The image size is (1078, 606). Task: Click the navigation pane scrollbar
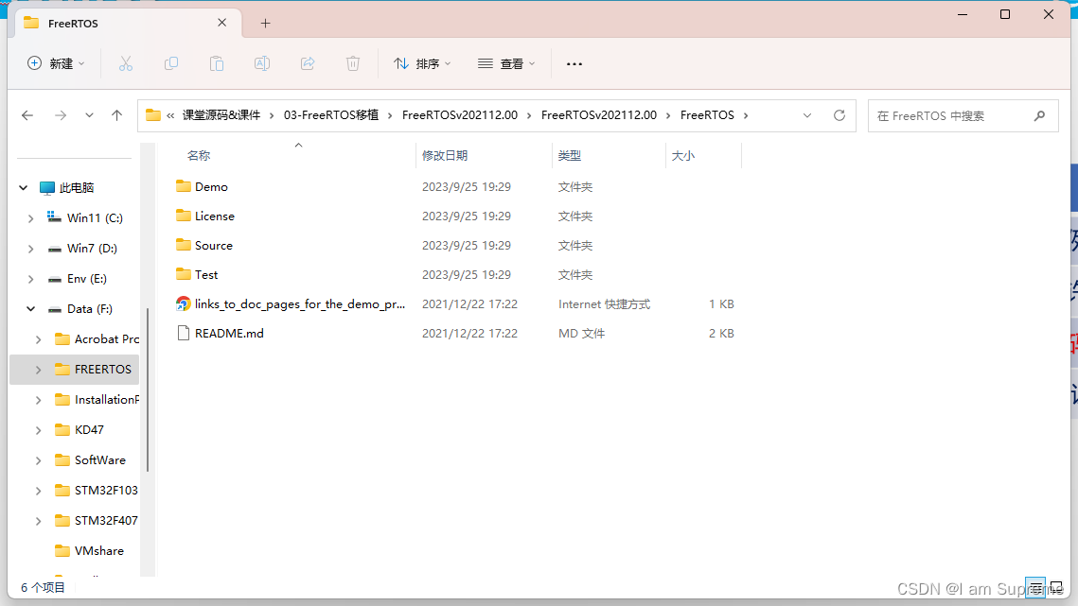[148, 390]
